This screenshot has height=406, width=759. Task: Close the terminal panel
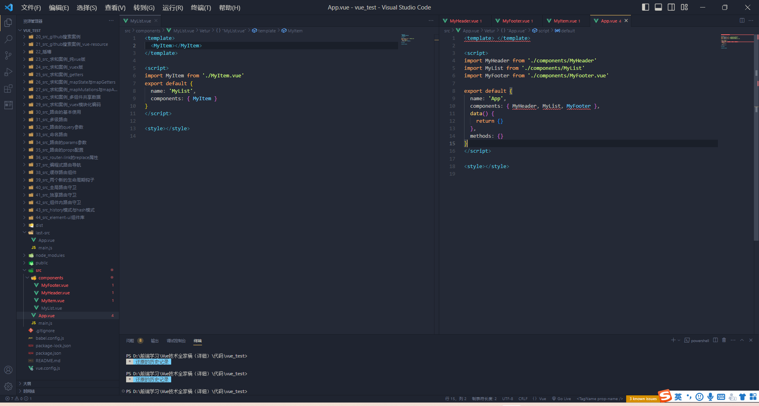751,340
